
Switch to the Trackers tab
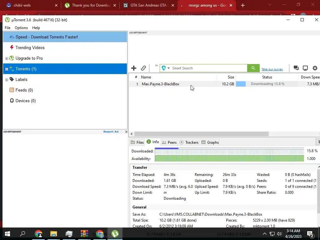pos(189,142)
